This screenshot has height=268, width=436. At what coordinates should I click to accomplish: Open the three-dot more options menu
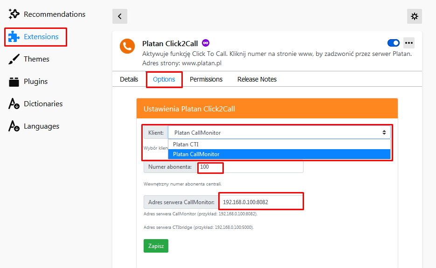coord(409,43)
